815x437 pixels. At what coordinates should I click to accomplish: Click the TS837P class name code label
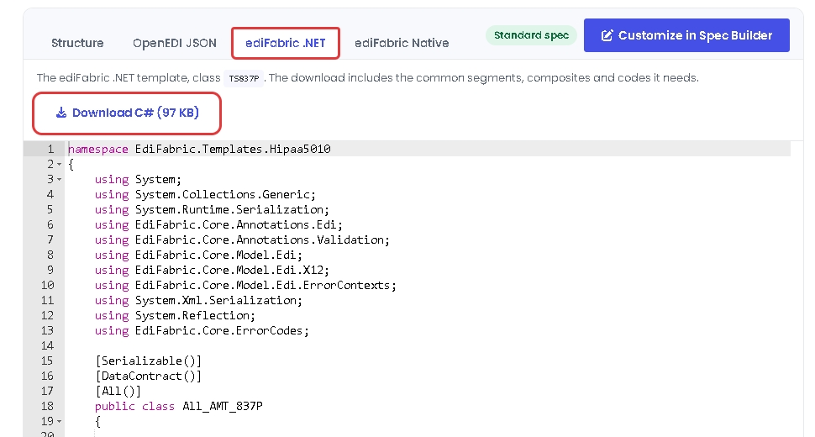pos(244,78)
